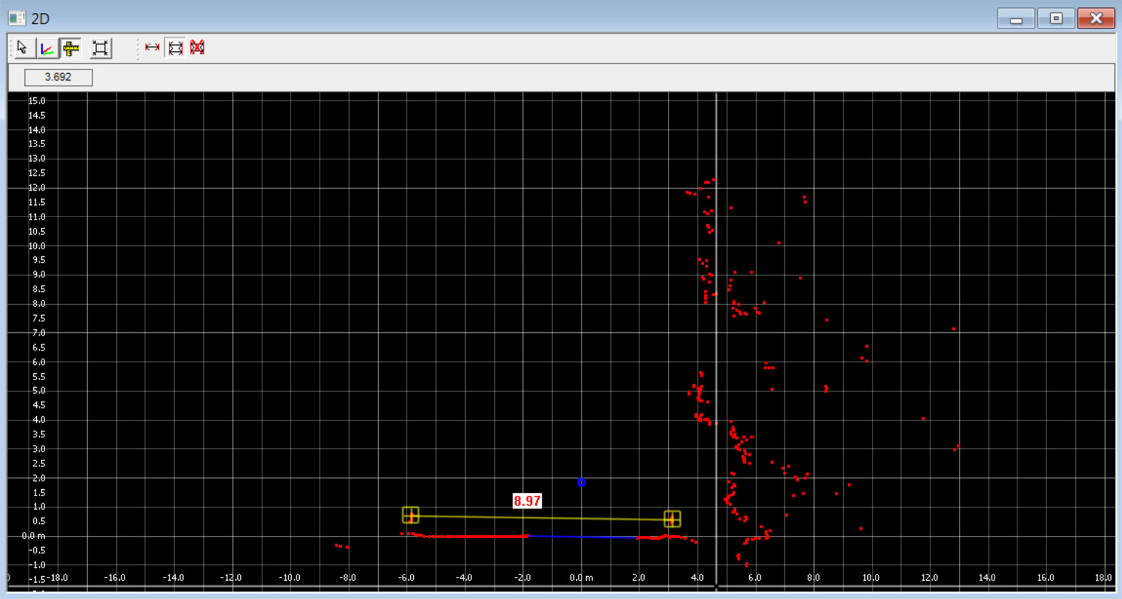The width and height of the screenshot is (1122, 599).
Task: Grab the measurement toolbar grip handle
Action: (x=138, y=48)
